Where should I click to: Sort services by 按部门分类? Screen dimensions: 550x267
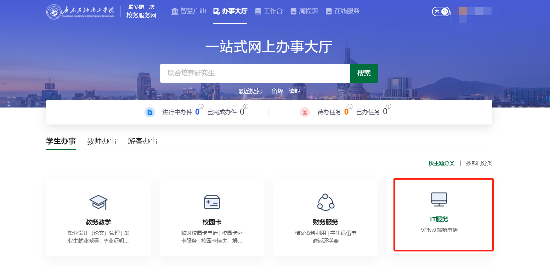click(x=479, y=163)
